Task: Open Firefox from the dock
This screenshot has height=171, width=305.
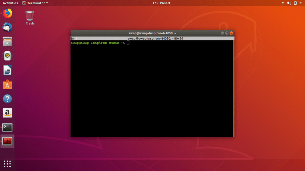Action: point(7,13)
